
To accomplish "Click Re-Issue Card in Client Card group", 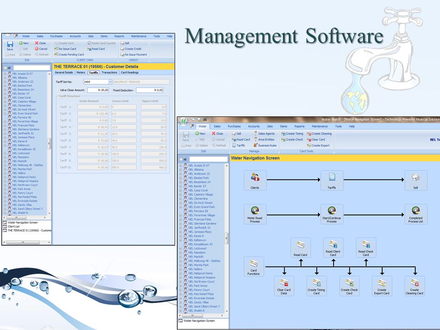I will click(65, 49).
